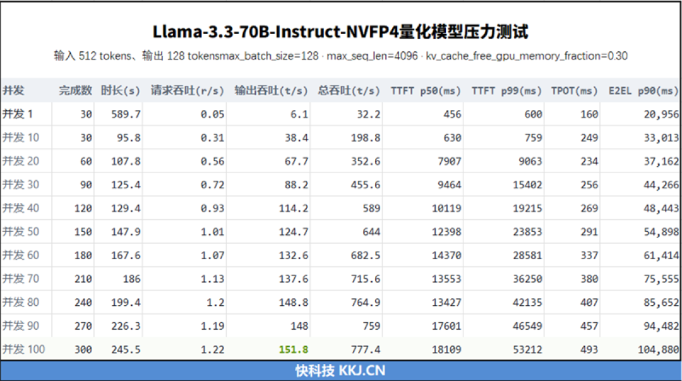Select the 并发 10 row label
The width and height of the screenshot is (682, 381).
[x=20, y=138]
